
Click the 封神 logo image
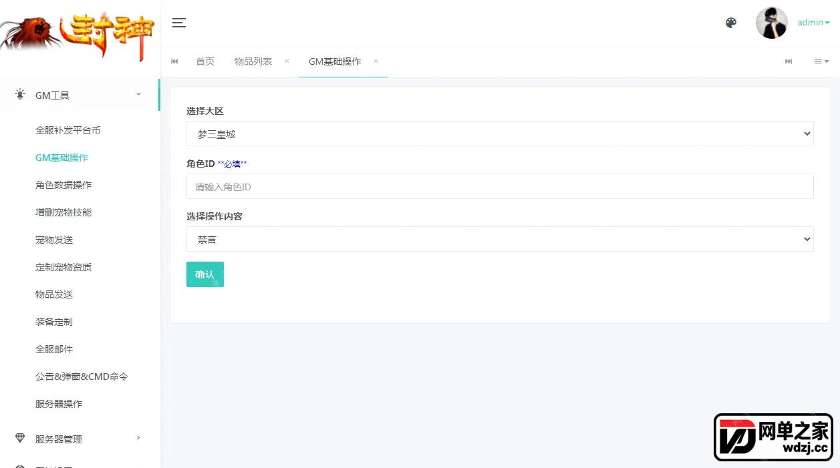[x=77, y=35]
